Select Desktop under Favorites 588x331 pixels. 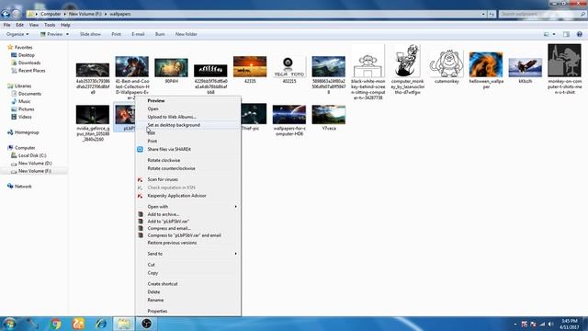pyautogui.click(x=26, y=55)
